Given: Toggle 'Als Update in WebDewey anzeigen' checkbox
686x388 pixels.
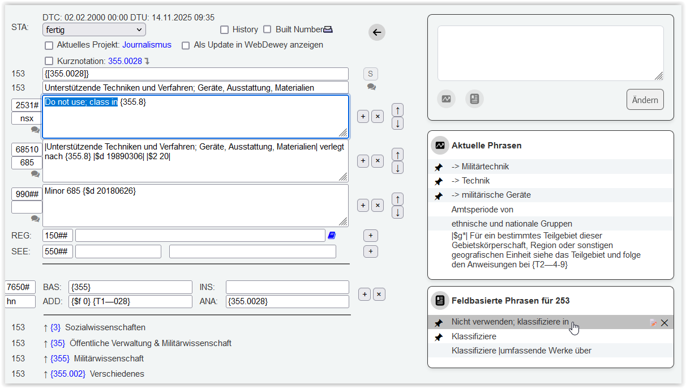Looking at the screenshot, I should (186, 45).
